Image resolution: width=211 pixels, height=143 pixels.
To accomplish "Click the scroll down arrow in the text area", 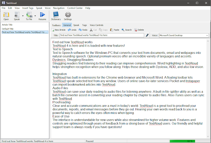I will [x=208, y=136].
